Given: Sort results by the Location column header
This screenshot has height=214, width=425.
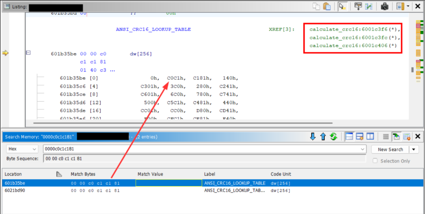Looking at the screenshot, I should tap(13, 174).
